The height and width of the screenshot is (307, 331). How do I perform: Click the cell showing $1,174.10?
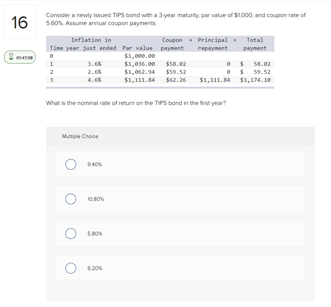pos(255,80)
